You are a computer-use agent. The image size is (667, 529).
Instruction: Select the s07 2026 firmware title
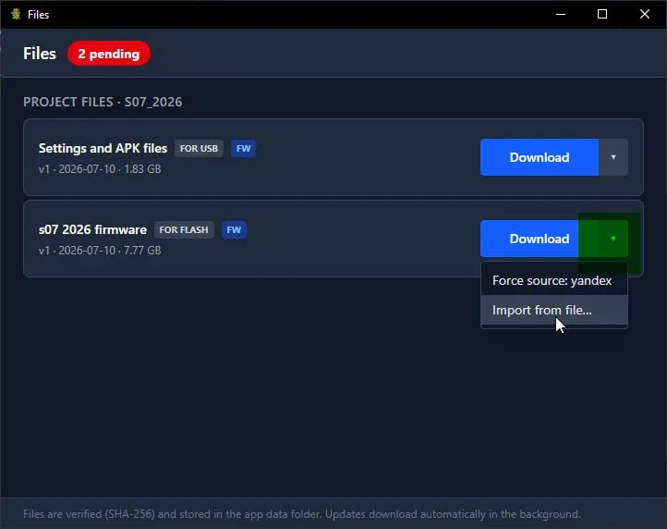pyautogui.click(x=92, y=229)
